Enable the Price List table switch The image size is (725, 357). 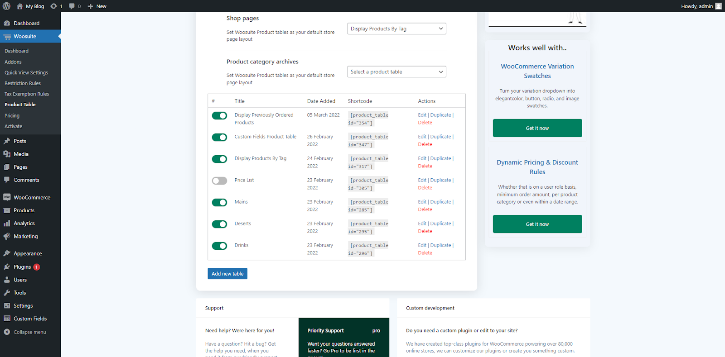[219, 181]
